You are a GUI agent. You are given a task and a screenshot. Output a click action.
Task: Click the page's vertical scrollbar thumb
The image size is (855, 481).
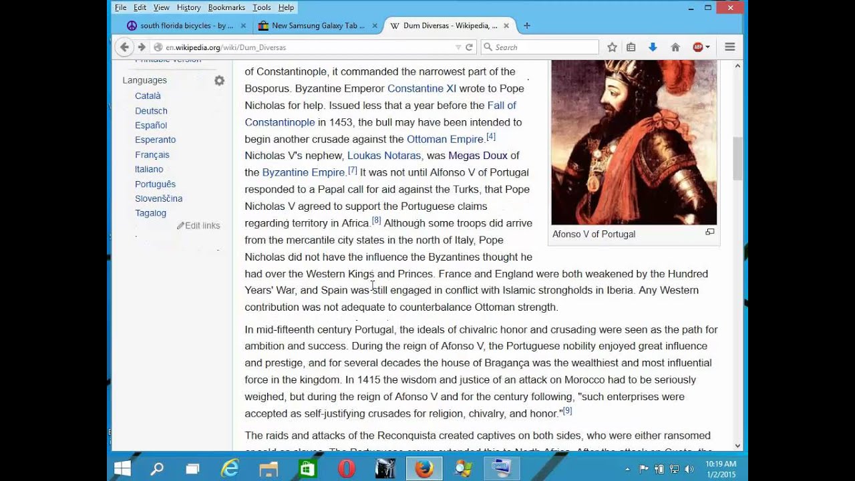pos(737,159)
